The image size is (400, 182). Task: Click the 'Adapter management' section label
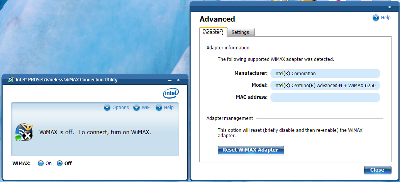(230, 118)
